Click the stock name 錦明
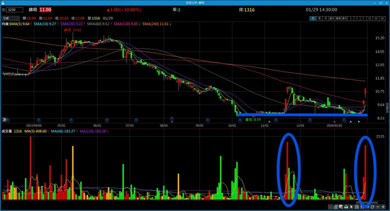 click(33, 9)
